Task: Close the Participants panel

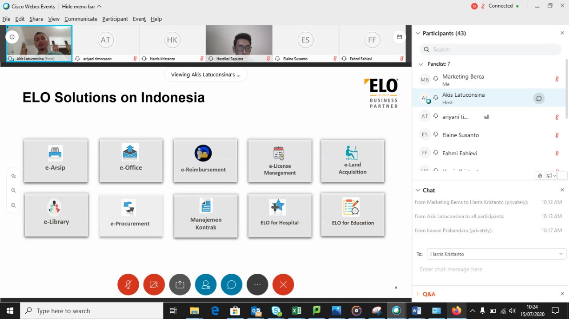Action: click(x=562, y=33)
